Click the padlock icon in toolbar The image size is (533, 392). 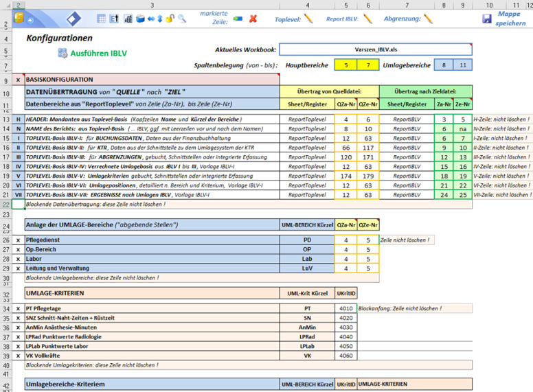(170, 19)
